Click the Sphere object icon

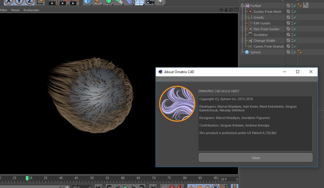click(247, 52)
